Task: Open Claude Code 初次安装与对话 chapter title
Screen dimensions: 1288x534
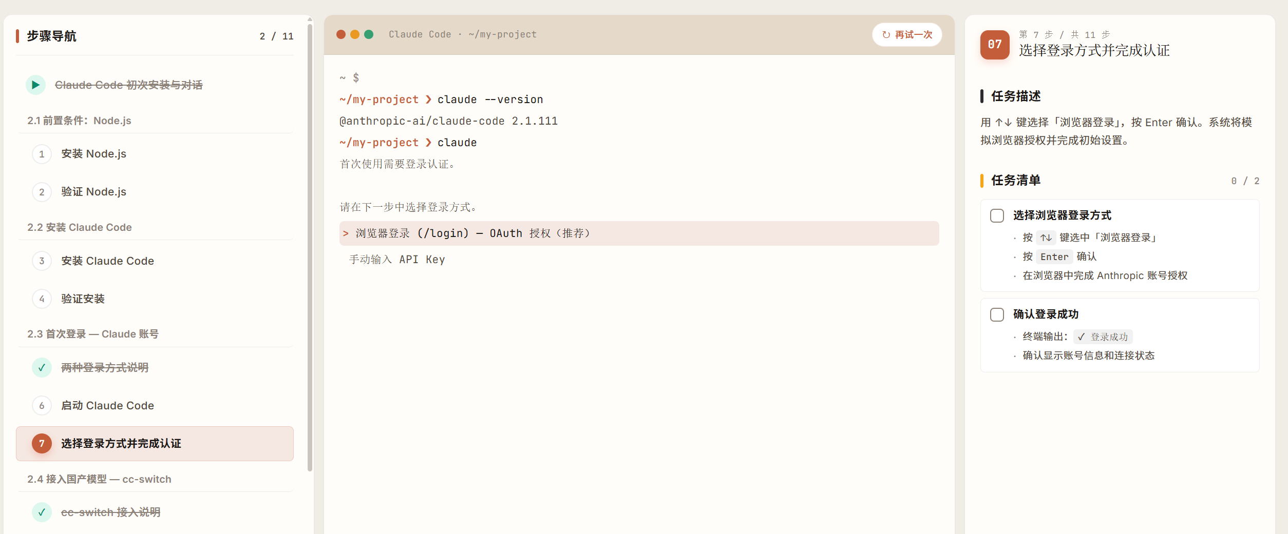Action: pos(128,85)
